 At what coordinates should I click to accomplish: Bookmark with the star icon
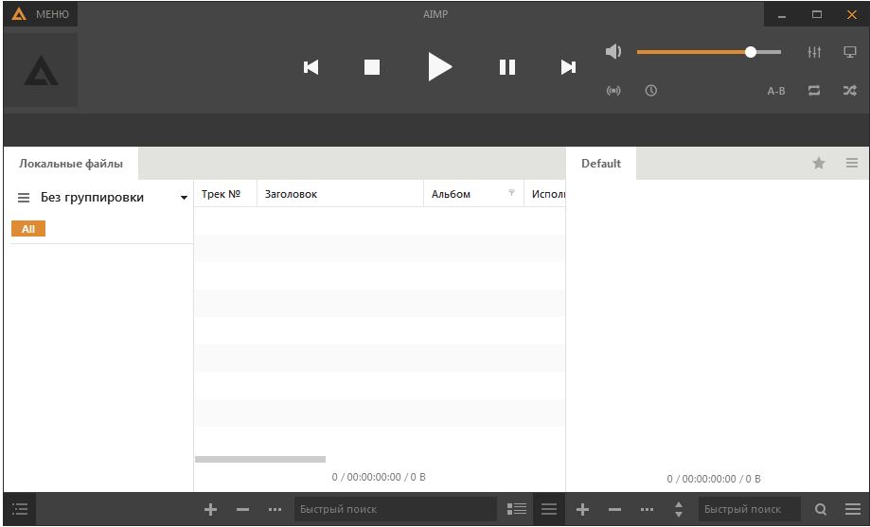(819, 164)
